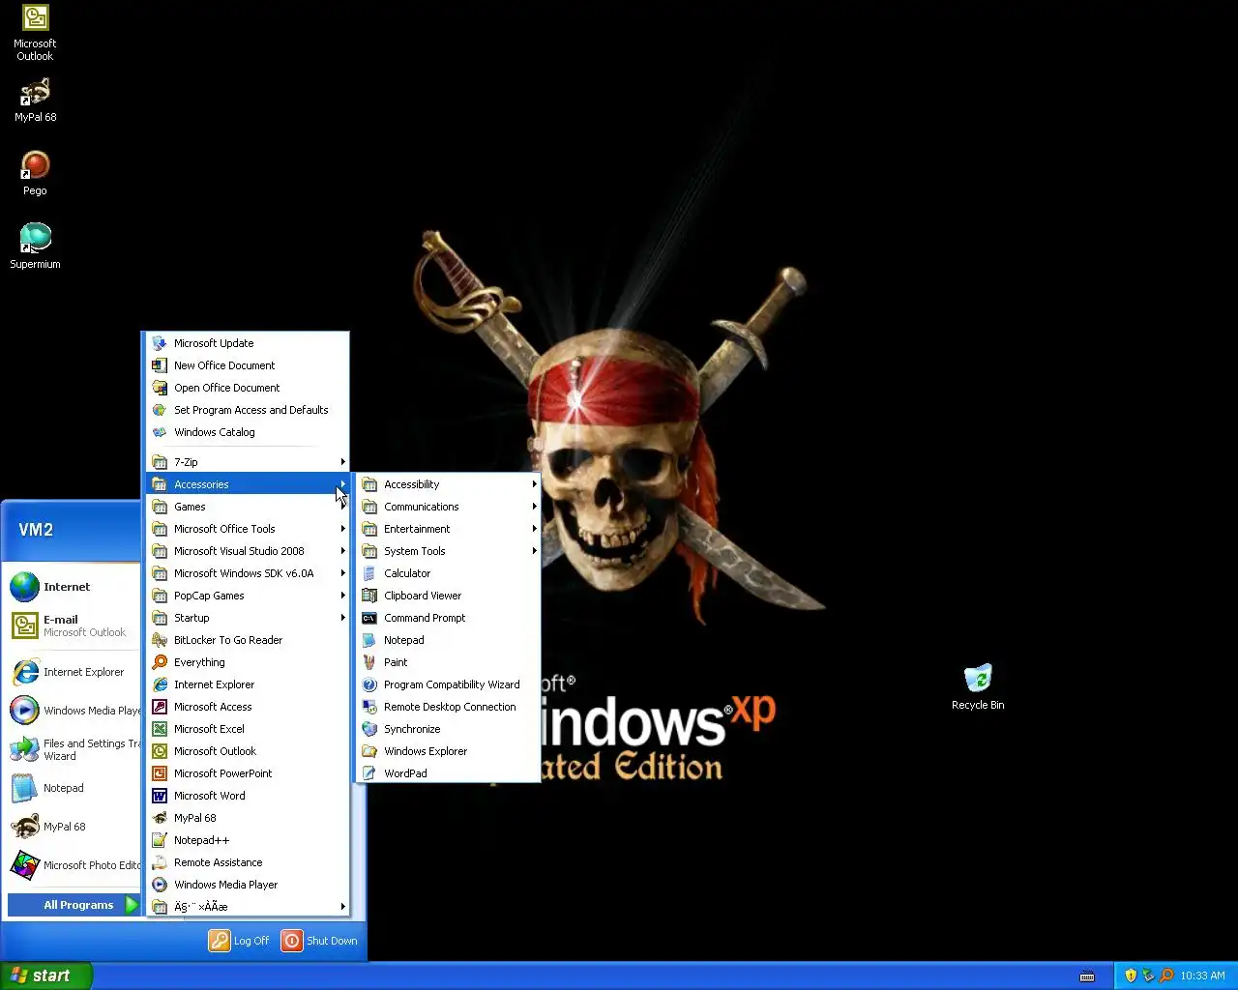
Task: Click the Everything search icon
Action: pyautogui.click(x=160, y=662)
